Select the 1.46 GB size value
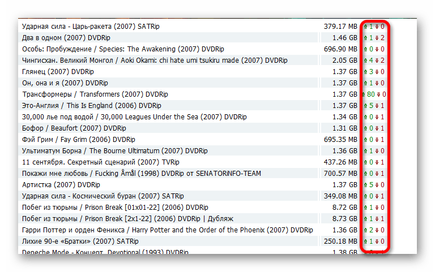435x272 pixels. click(x=345, y=38)
